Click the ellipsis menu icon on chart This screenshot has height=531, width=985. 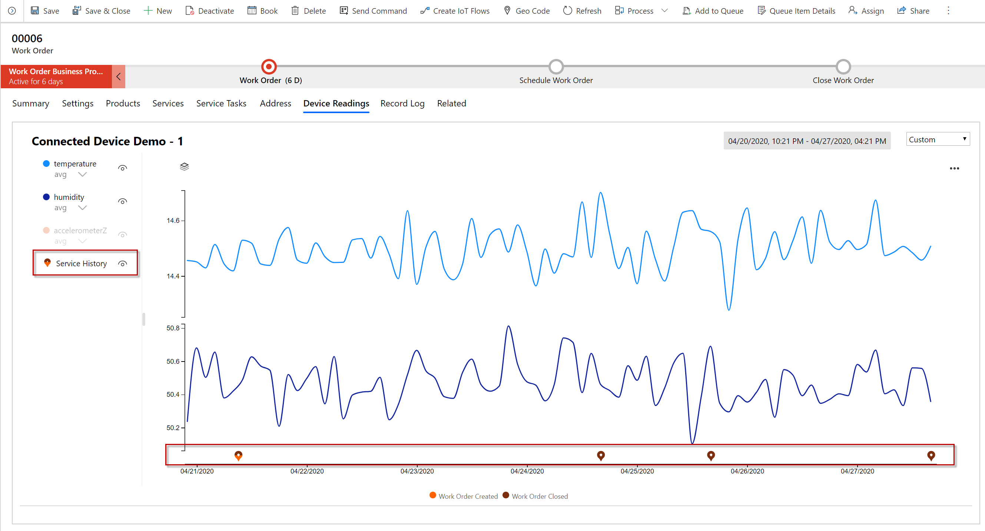coord(954,169)
